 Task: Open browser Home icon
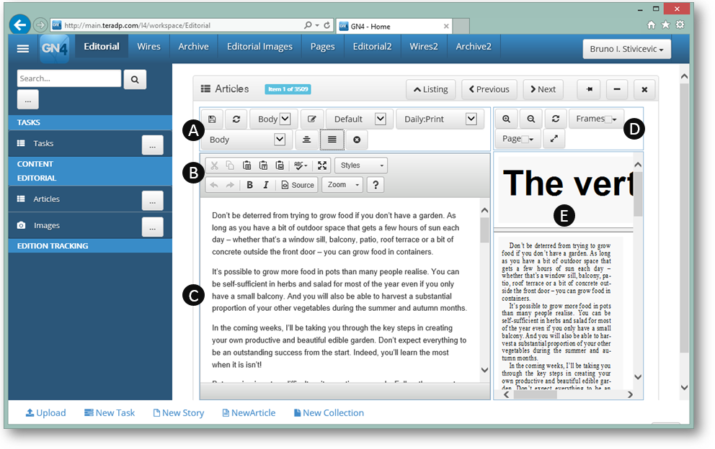[651, 25]
